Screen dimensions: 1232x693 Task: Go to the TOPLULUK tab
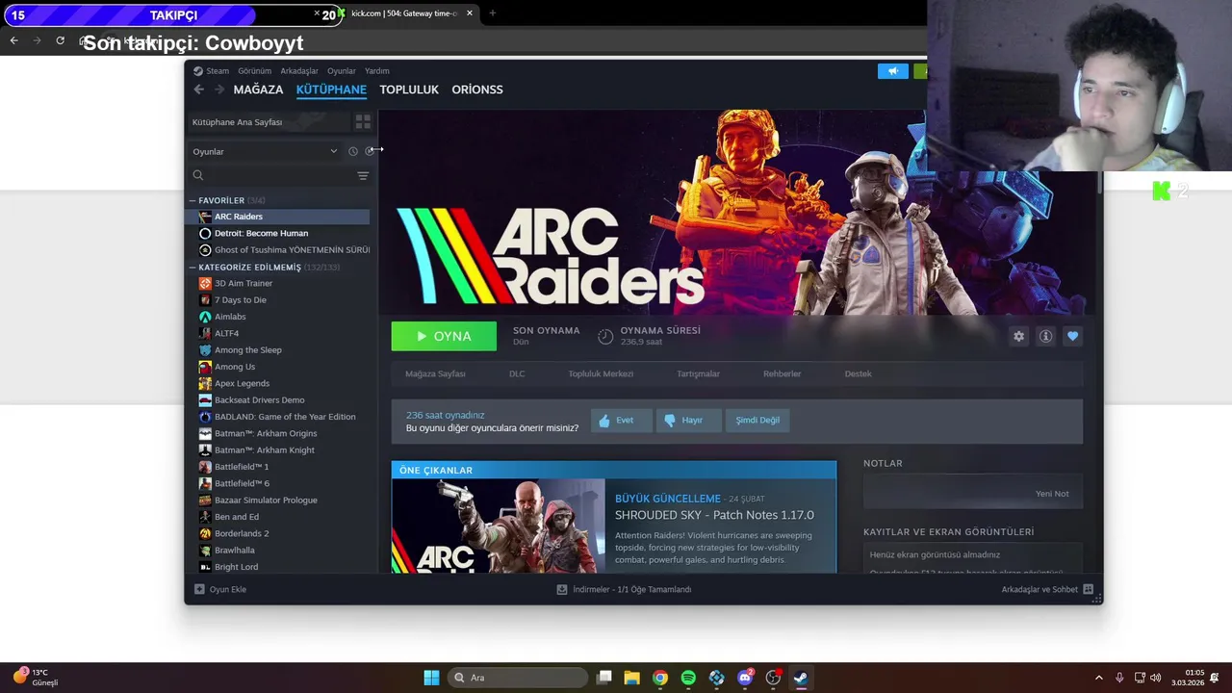[x=409, y=90]
